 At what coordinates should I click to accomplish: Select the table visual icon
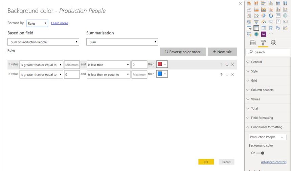(x=256, y=28)
